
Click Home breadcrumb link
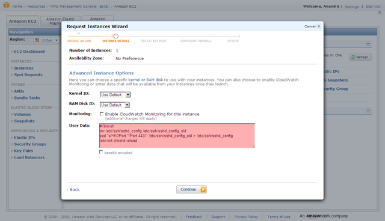click(17, 7)
